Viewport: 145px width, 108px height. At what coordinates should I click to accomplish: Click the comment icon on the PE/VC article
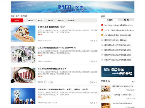click(x=91, y=103)
